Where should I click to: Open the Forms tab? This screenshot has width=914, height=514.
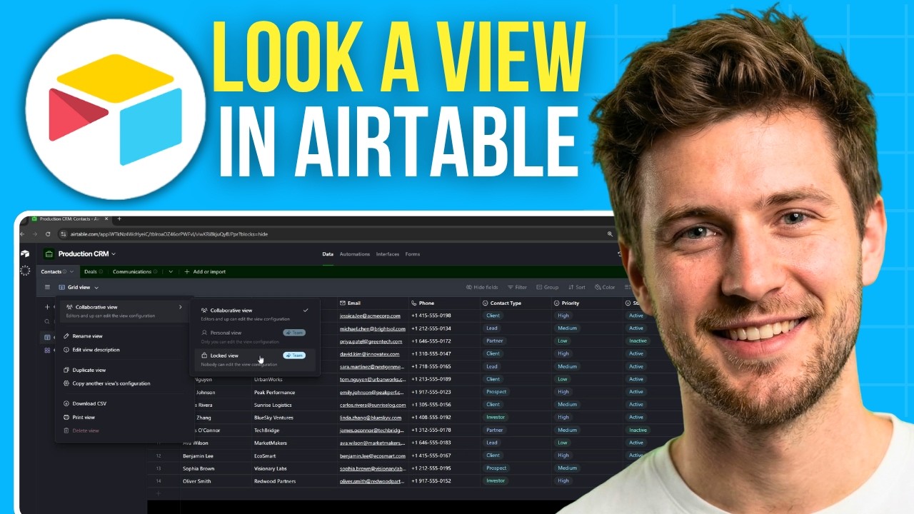[x=413, y=254]
